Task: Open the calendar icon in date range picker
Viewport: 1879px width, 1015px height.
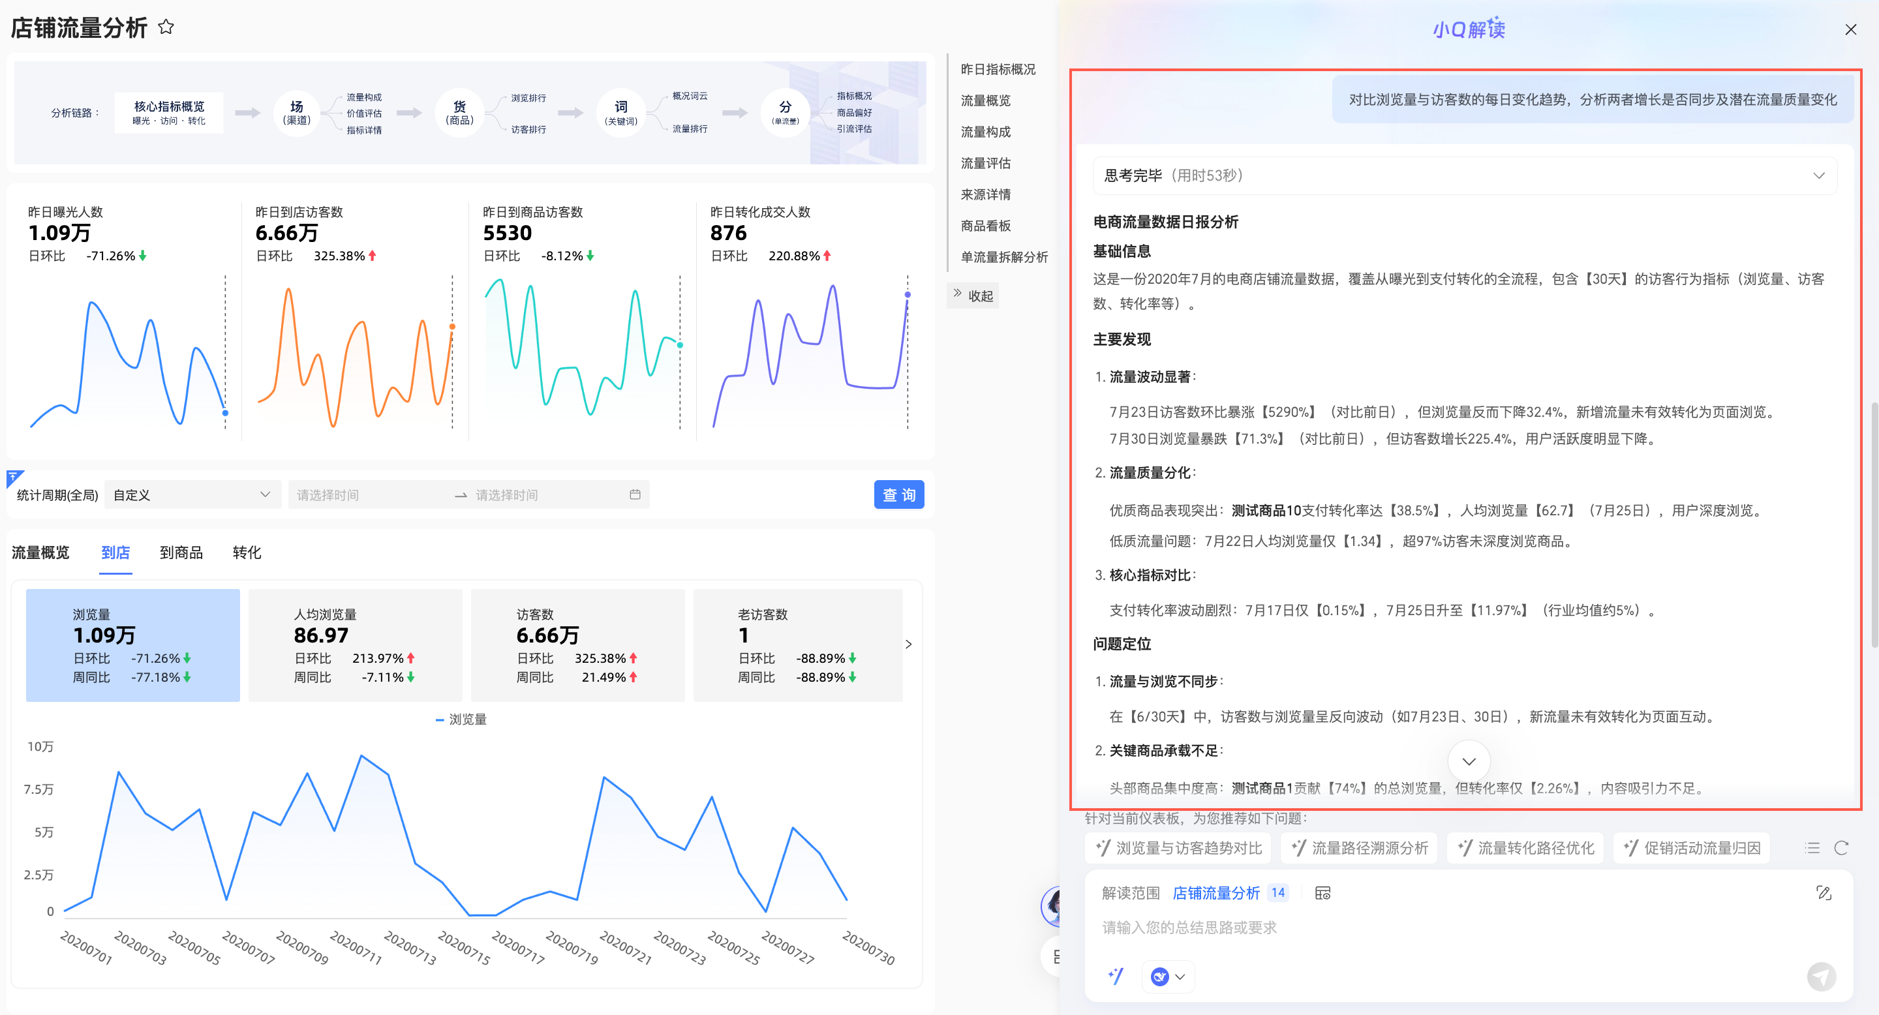Action: [635, 494]
